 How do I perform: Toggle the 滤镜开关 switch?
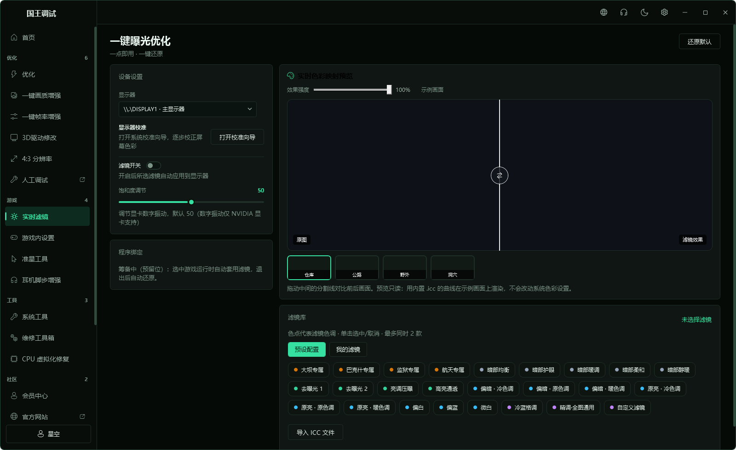154,166
